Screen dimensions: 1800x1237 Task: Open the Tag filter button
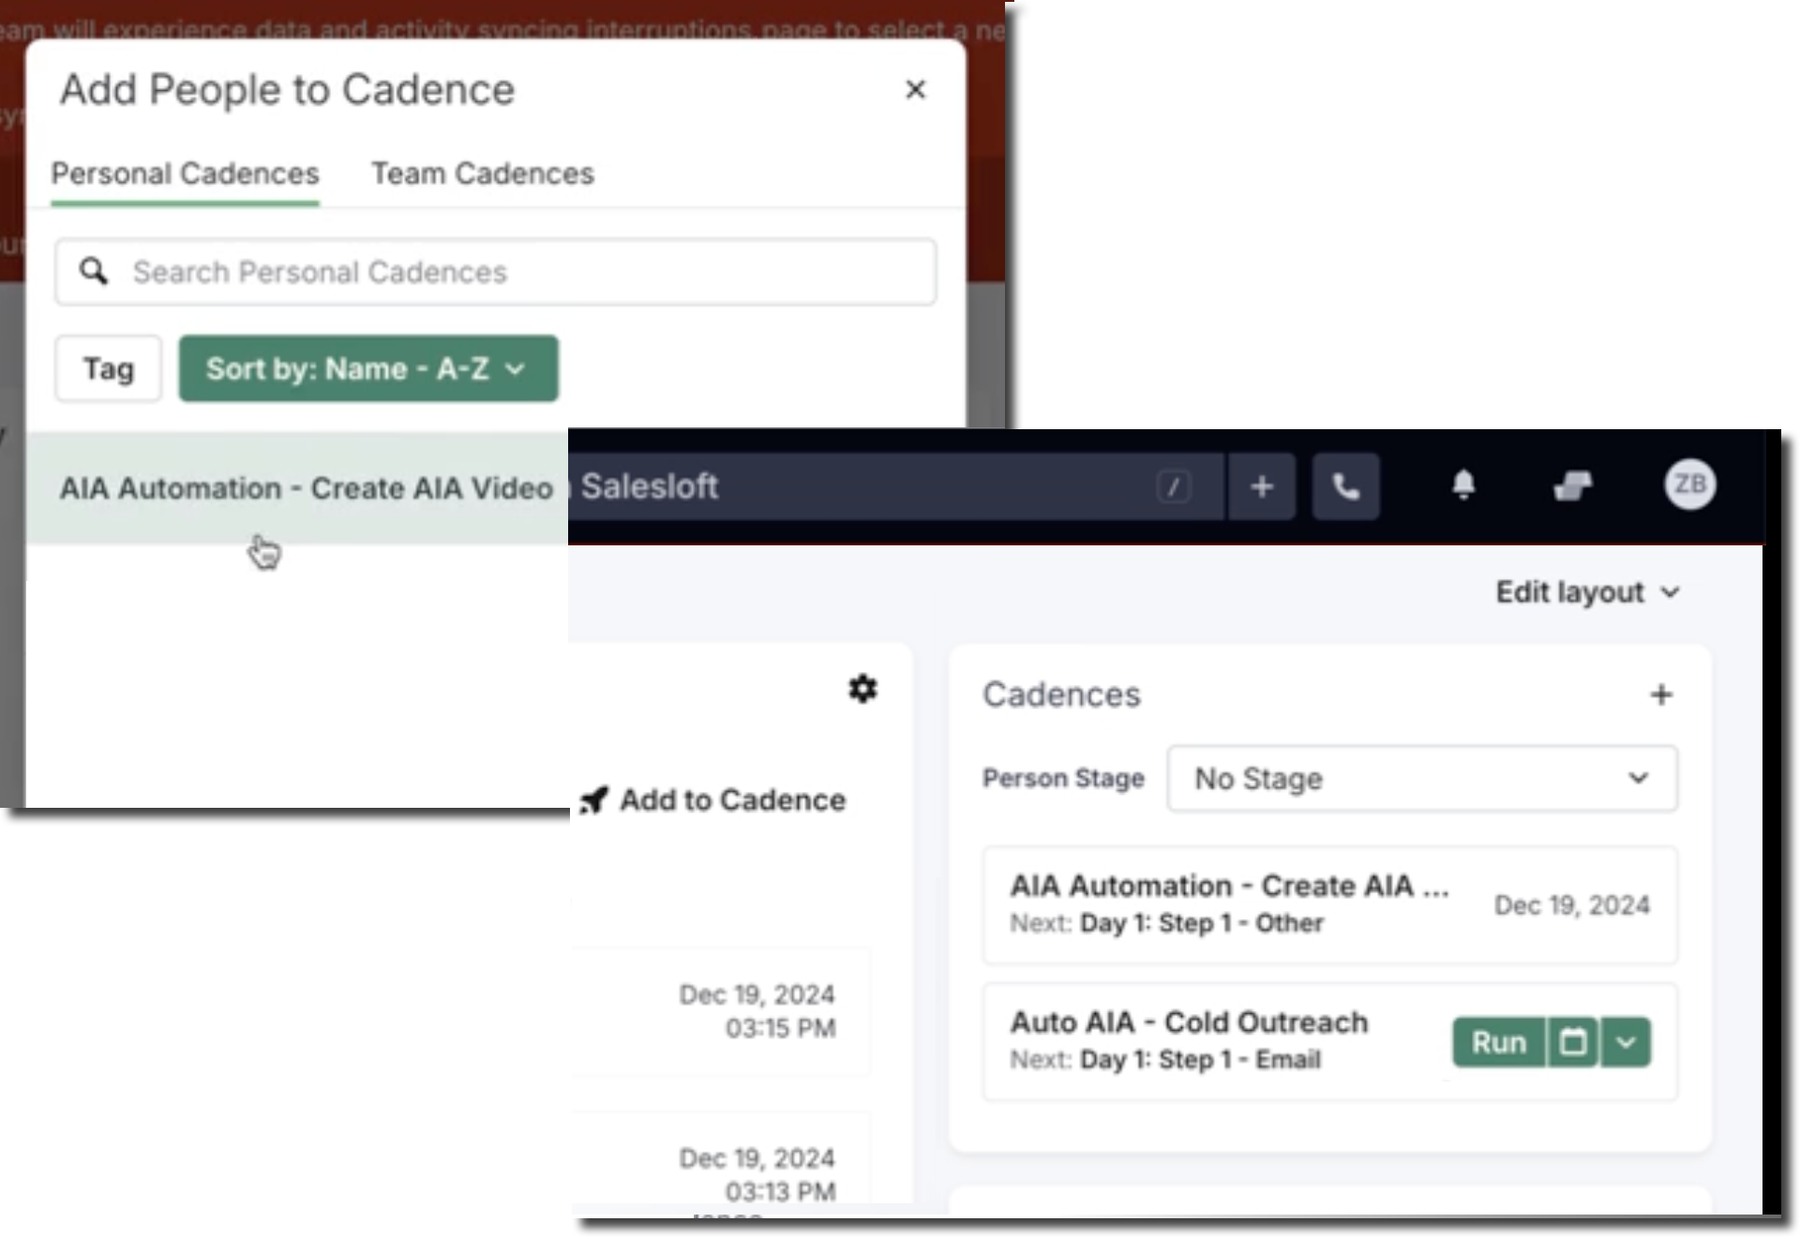tap(108, 369)
